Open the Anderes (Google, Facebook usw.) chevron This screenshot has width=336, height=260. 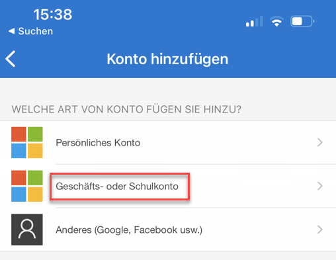(320, 230)
